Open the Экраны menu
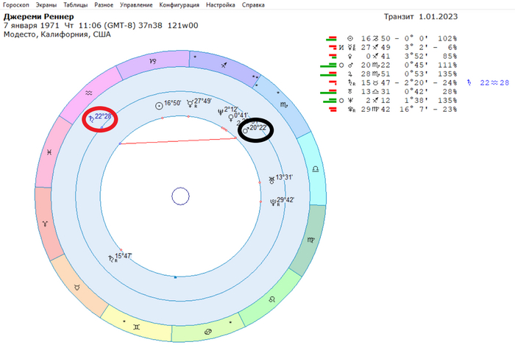This screenshot has width=515, height=356. [46, 5]
